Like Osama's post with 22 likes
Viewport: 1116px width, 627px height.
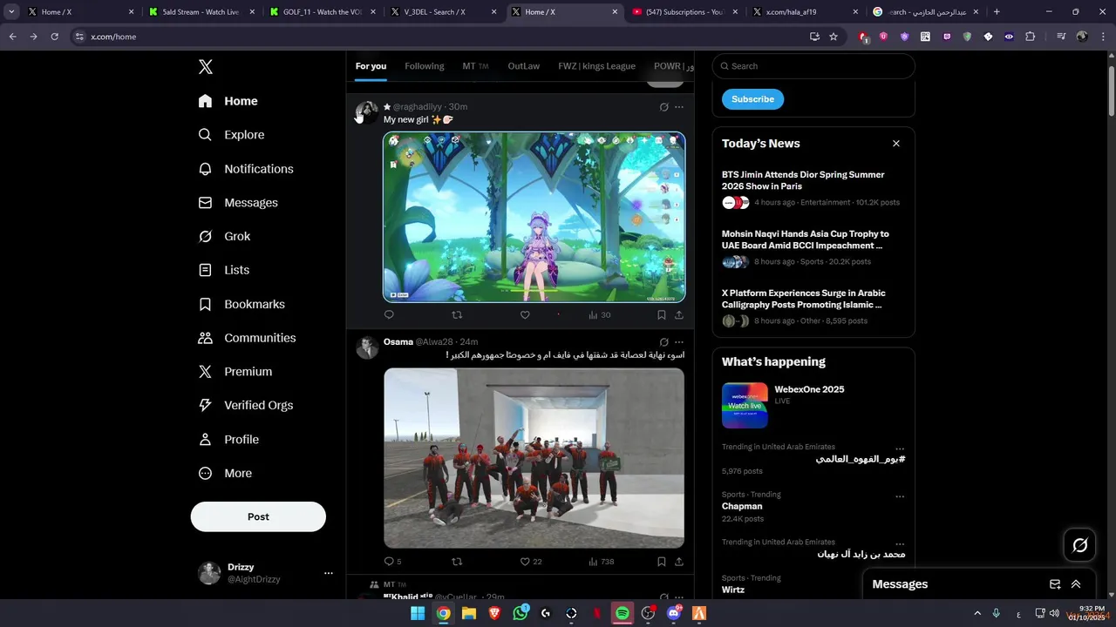(x=531, y=562)
